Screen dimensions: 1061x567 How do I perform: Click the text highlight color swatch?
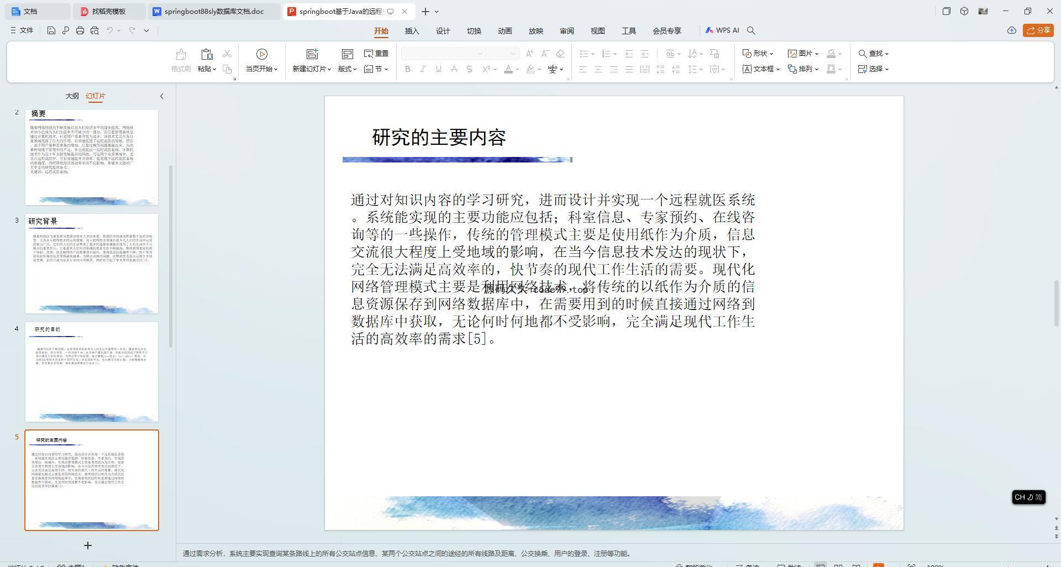530,69
